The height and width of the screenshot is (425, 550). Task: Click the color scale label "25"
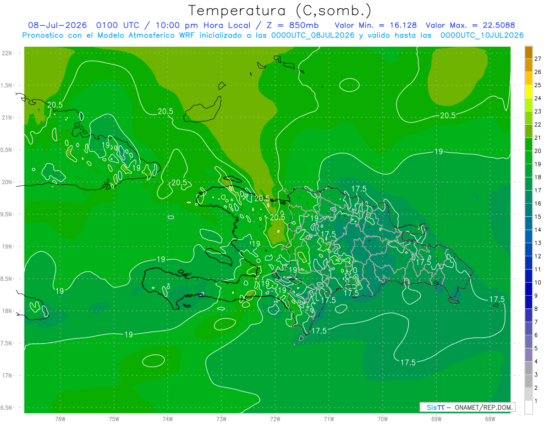(x=538, y=85)
